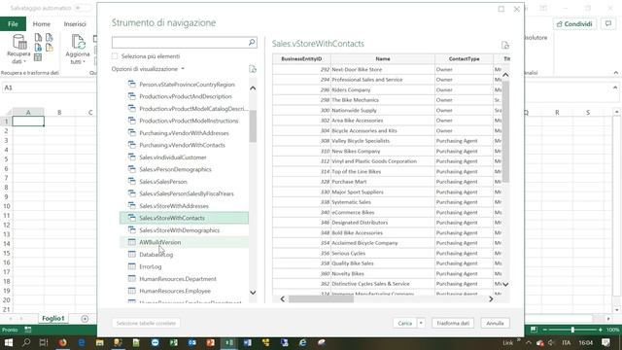Click the taskbar search magnifier icon
Viewport: 622px width, 350px height.
point(26,342)
